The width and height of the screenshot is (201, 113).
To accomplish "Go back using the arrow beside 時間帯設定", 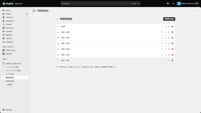I will [58, 19].
